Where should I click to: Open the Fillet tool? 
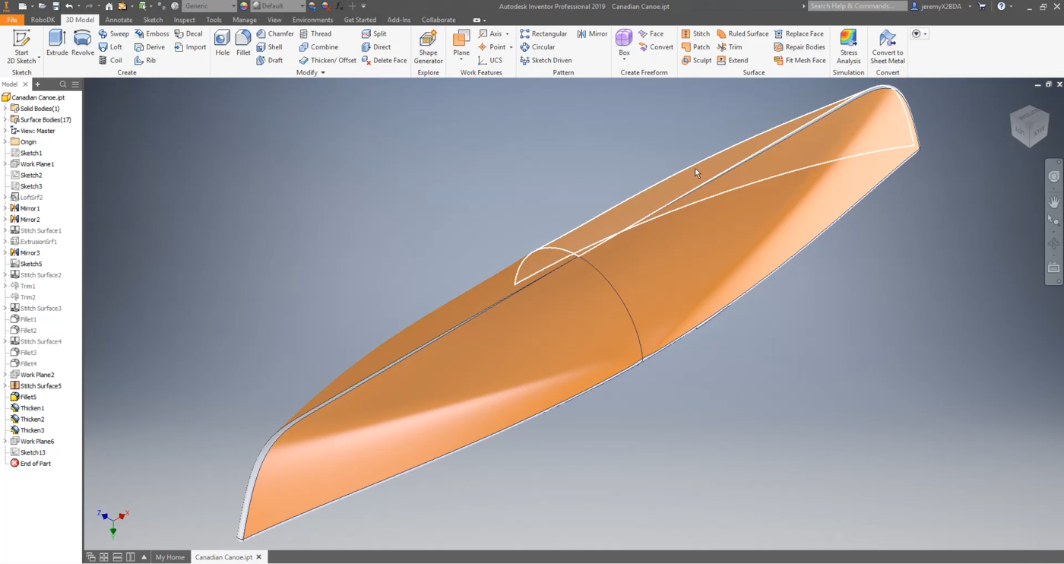coord(243,42)
